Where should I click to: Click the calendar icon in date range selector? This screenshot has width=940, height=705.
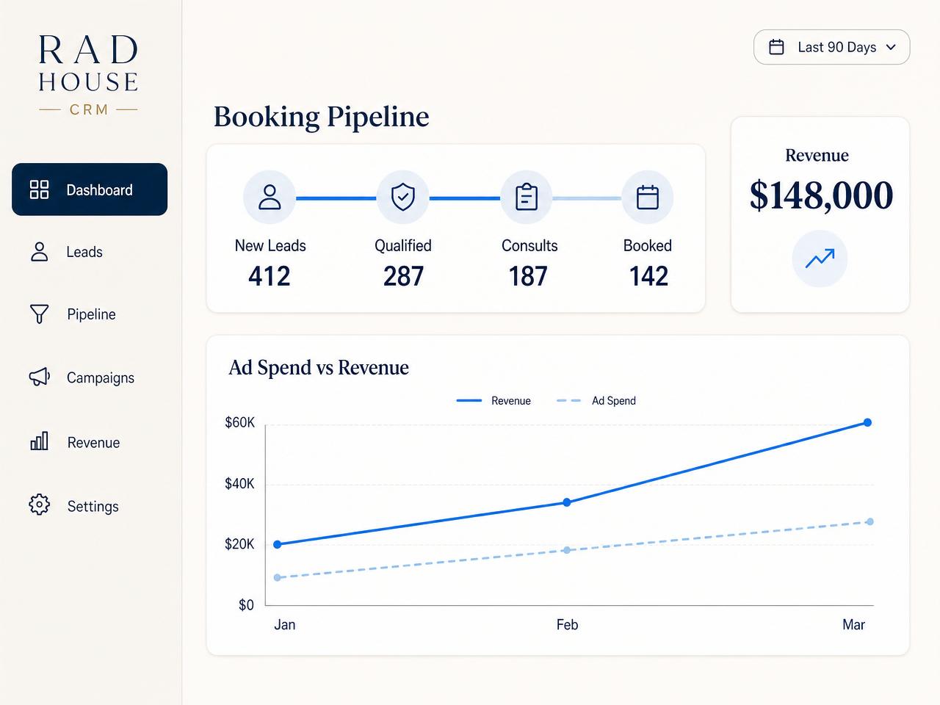(x=776, y=47)
